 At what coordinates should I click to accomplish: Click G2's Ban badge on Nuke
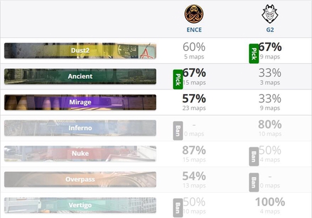point(254,156)
